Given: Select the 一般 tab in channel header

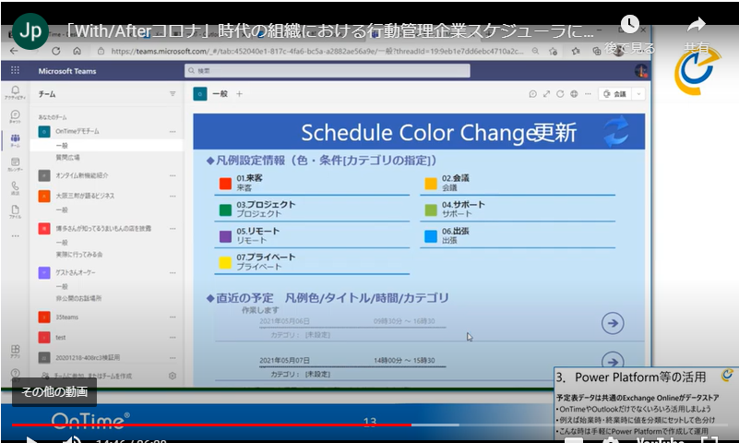Looking at the screenshot, I should pyautogui.click(x=220, y=94).
